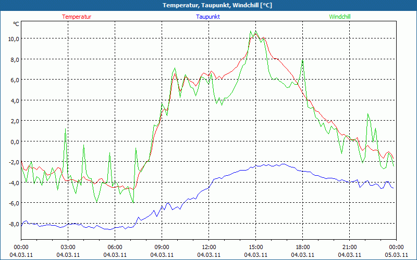Image resolution: width=417 pixels, height=260 pixels.
Task: Click the 2,0 y-axis value
Action: (15, 121)
